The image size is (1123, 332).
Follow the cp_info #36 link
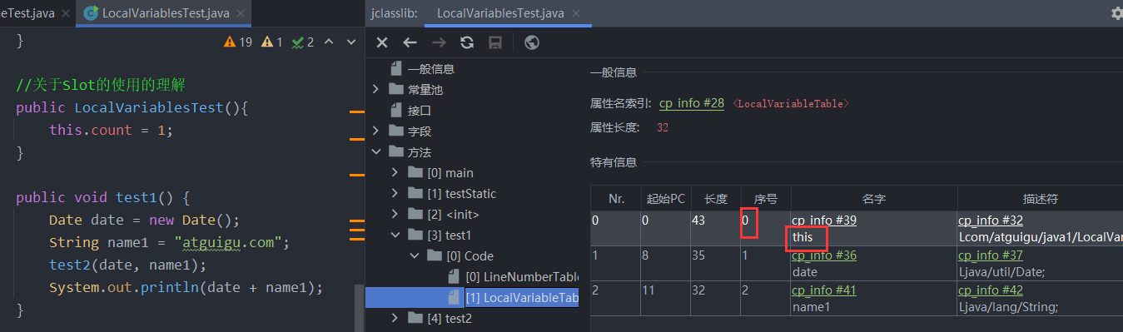(823, 255)
